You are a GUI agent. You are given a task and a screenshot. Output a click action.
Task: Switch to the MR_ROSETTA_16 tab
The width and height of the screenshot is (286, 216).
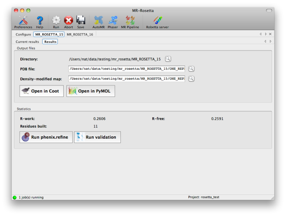(x=80, y=35)
